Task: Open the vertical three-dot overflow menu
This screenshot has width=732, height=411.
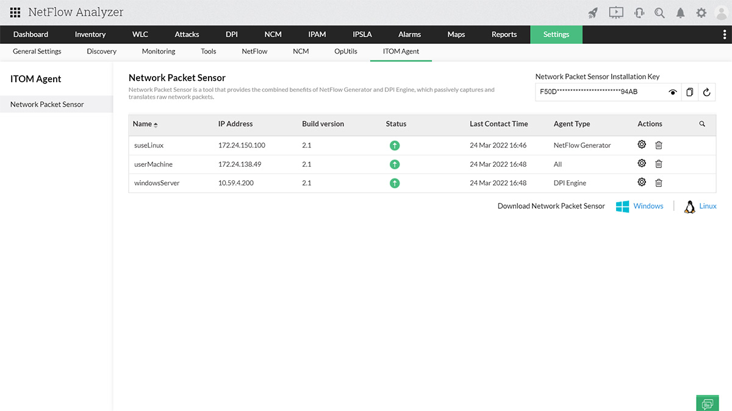Action: click(724, 35)
